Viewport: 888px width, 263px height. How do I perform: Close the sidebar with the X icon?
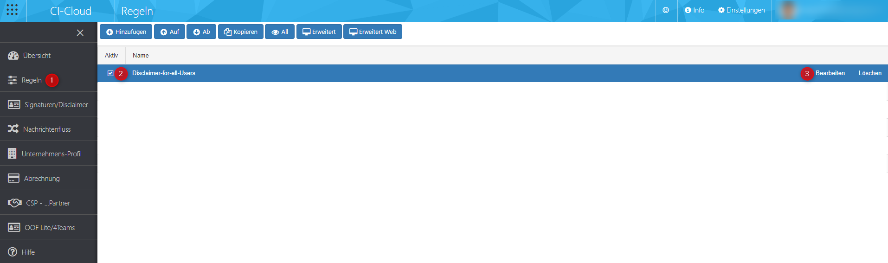pos(80,32)
